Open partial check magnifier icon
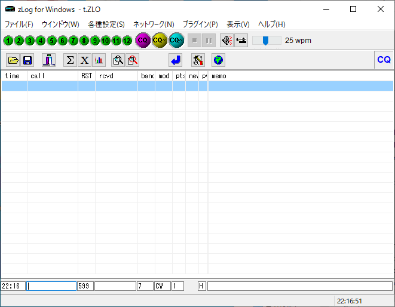 click(x=118, y=60)
